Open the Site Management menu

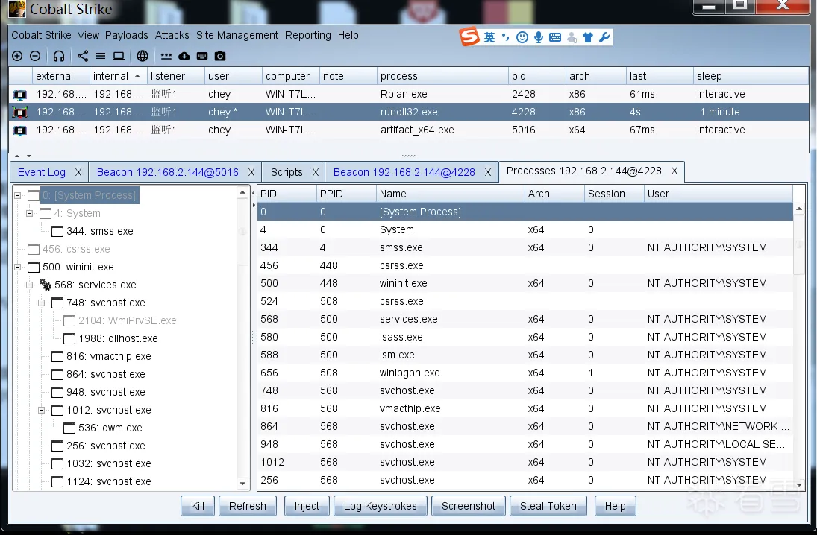click(x=237, y=35)
